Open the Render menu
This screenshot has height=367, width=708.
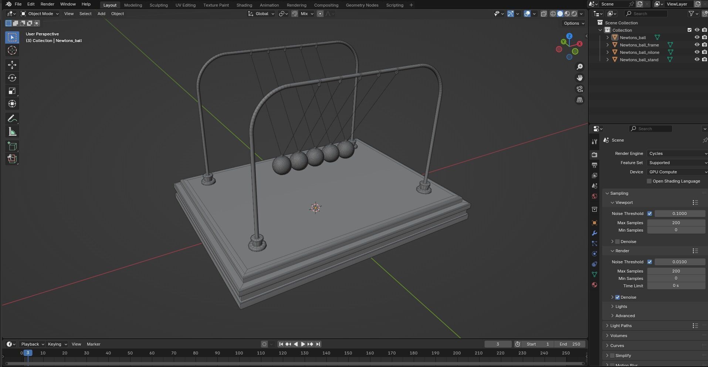point(47,4)
